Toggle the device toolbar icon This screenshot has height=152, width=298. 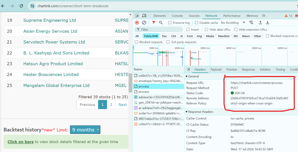(144, 16)
